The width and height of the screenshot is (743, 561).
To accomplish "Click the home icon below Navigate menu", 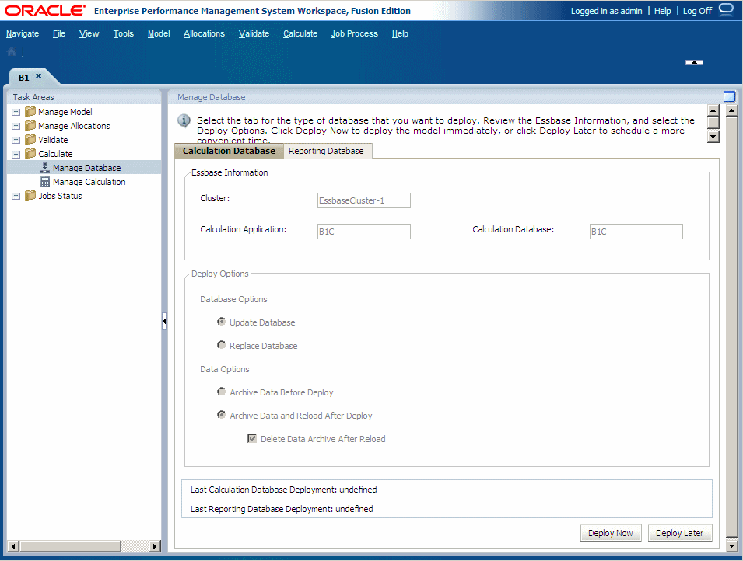I will 12,52.
